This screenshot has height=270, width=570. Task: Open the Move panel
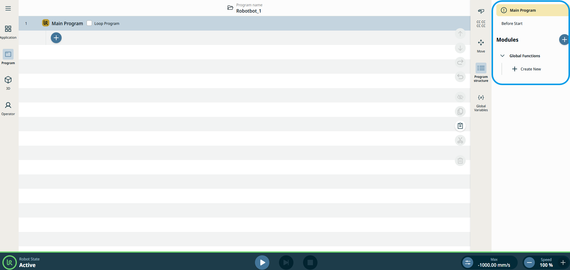(481, 46)
